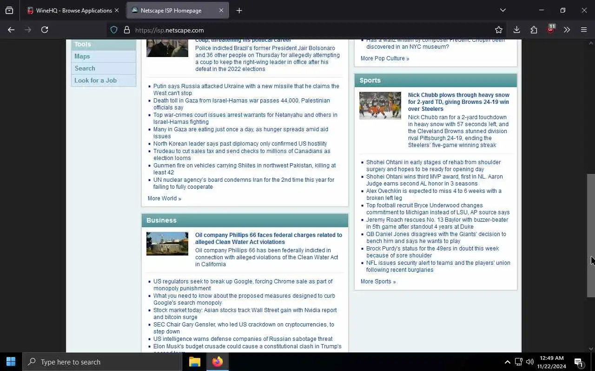595x371 pixels.
Task: Open Alex Ovechkin broken leg story
Action: [434, 194]
